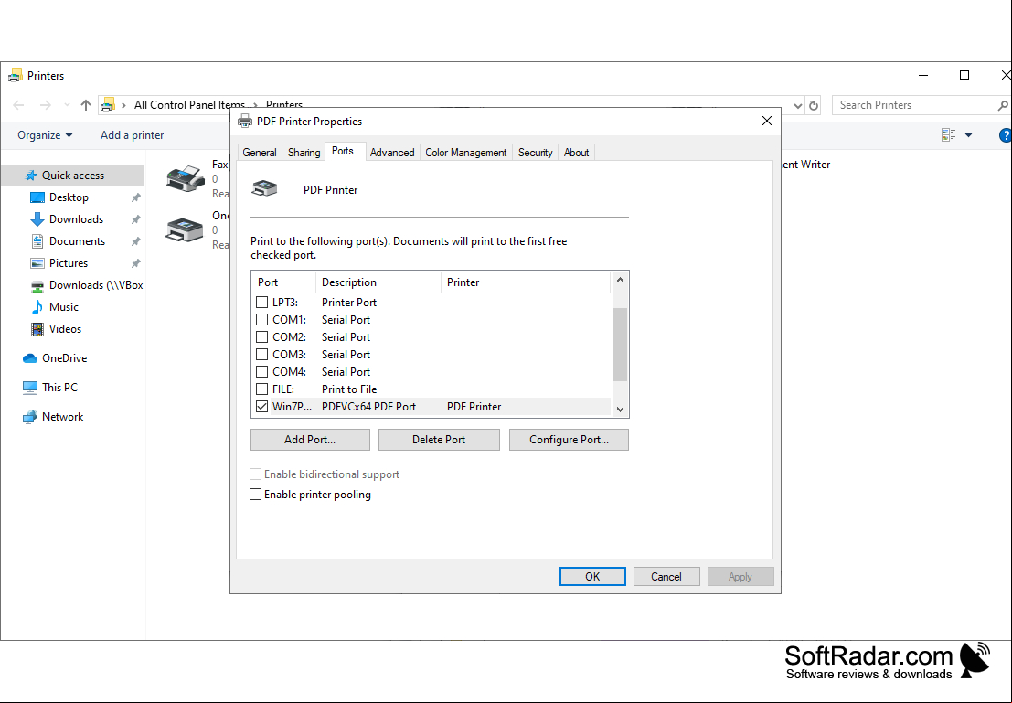Open the view options dropdown arrow

pyautogui.click(x=968, y=135)
